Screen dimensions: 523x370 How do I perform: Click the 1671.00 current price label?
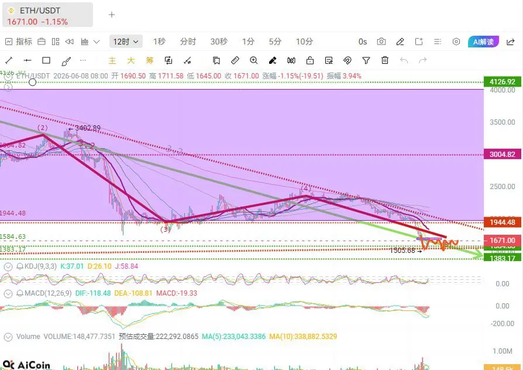point(503,241)
